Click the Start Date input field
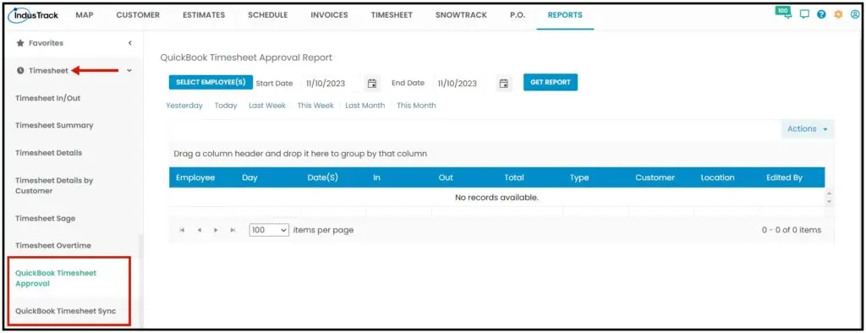 [332, 84]
